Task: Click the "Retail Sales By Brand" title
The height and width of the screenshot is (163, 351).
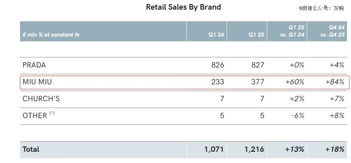Action: click(x=183, y=7)
